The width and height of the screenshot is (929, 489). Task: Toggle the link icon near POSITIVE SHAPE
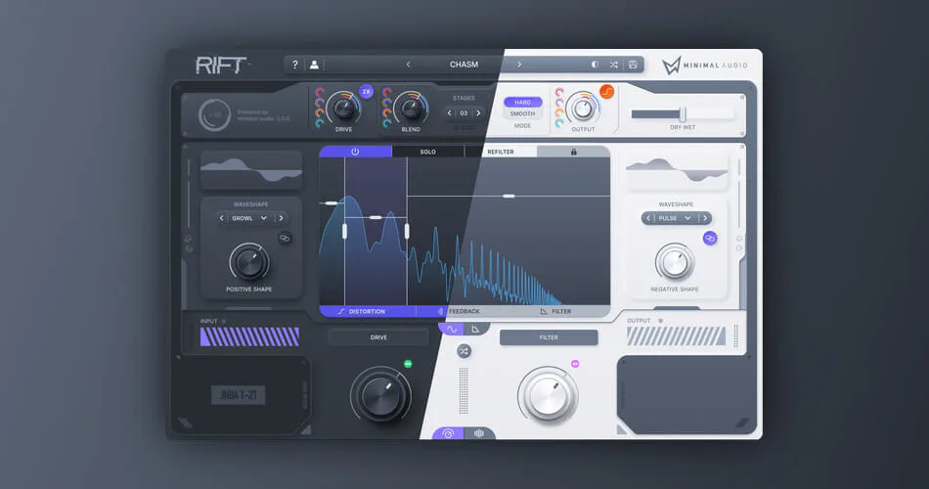point(285,239)
